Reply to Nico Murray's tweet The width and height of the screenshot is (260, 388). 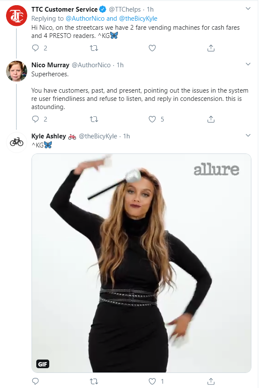coord(35,119)
